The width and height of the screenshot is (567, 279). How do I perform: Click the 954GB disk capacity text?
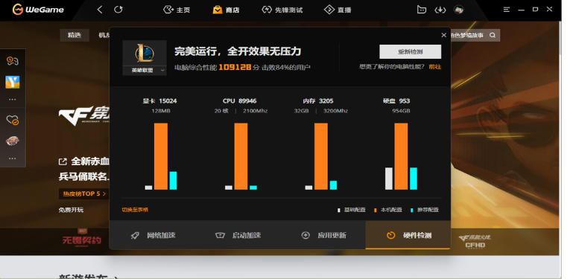[x=401, y=111]
